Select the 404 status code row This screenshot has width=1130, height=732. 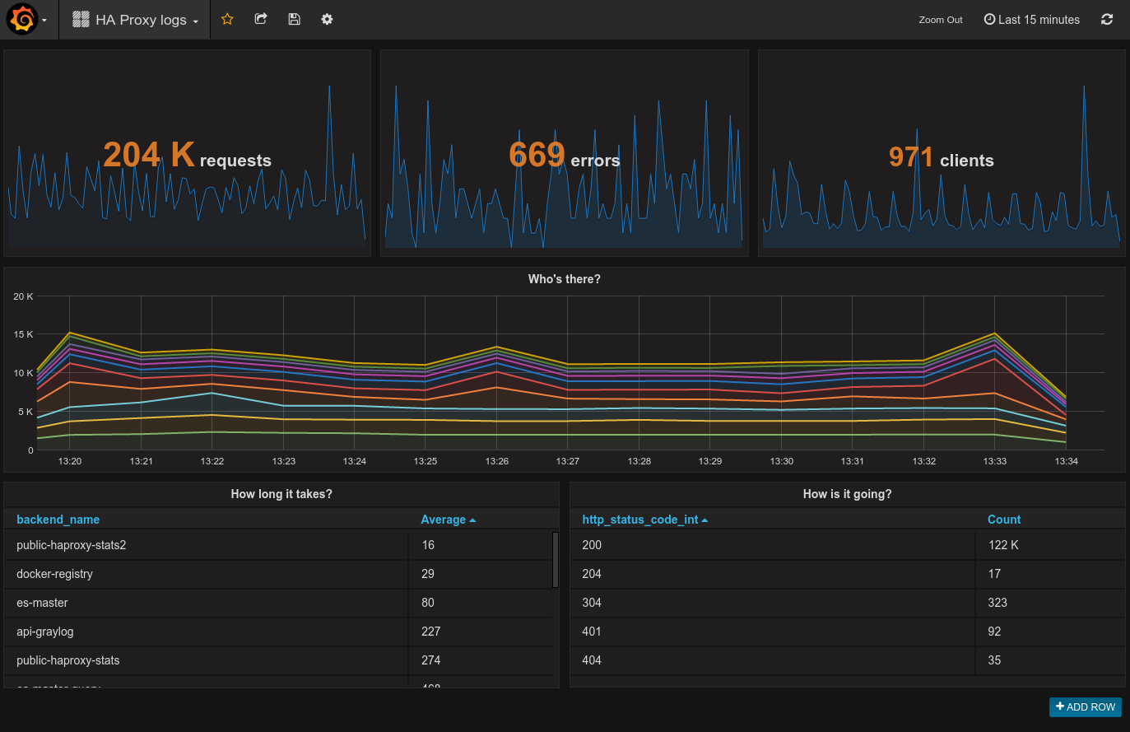pos(774,660)
